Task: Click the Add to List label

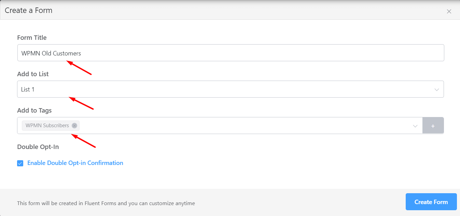Action: [33, 74]
